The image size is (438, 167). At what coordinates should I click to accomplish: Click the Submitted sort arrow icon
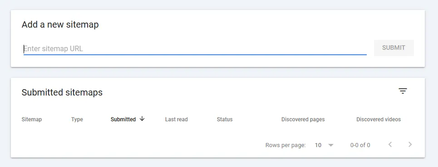(142, 119)
